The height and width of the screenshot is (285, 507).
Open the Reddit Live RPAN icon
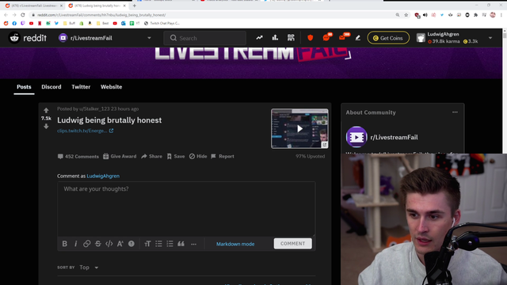pos(291,38)
